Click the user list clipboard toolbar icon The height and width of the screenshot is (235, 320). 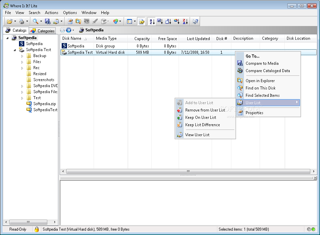point(56,21)
